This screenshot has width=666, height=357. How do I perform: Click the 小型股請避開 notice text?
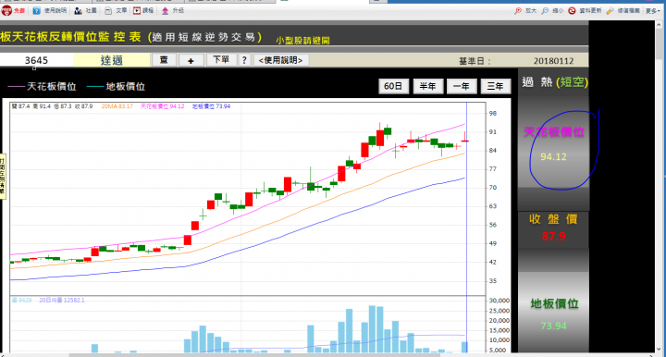[x=302, y=41]
